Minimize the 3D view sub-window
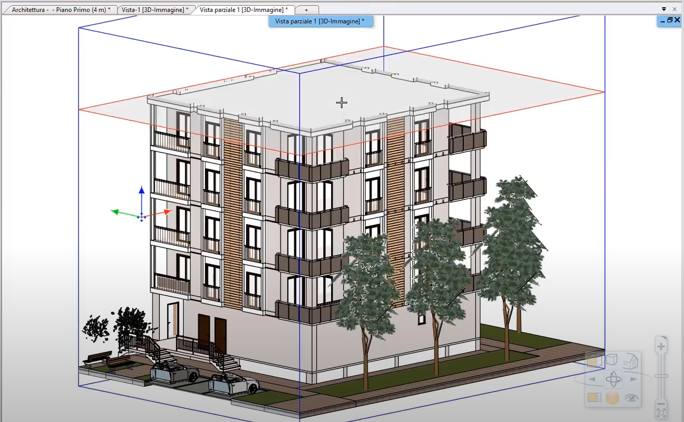The height and width of the screenshot is (422, 684). point(663,21)
